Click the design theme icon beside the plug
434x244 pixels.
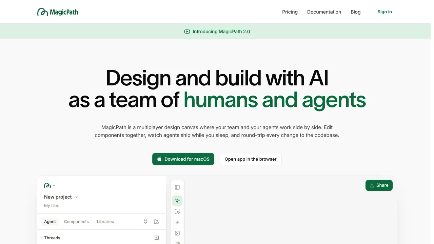156,222
